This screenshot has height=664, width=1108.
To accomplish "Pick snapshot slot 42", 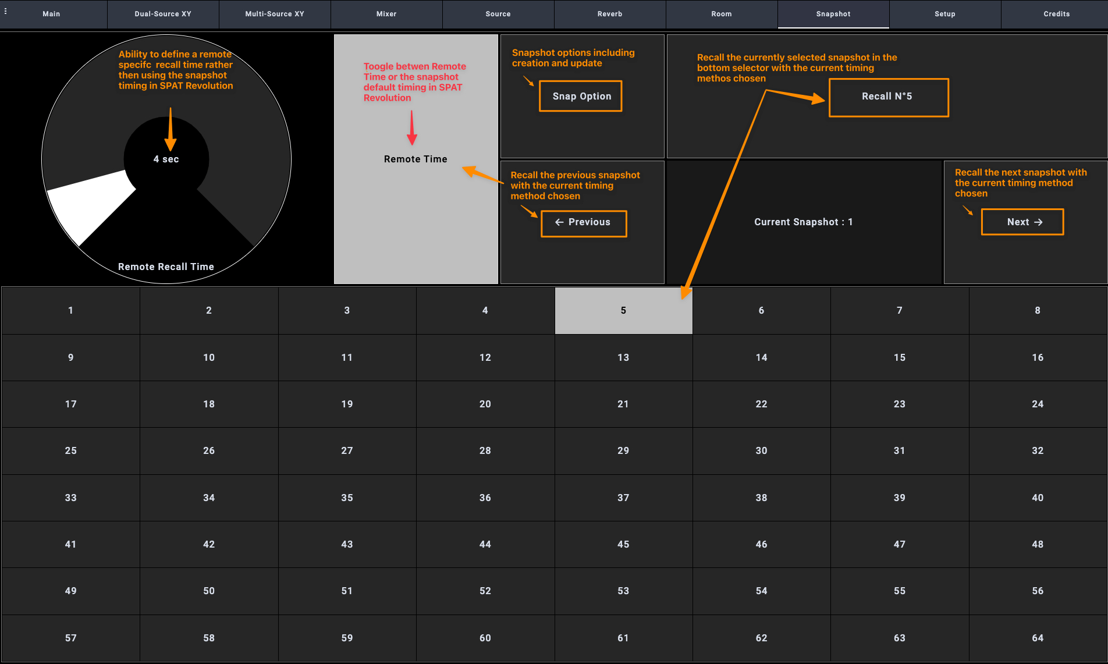I will pyautogui.click(x=209, y=545).
